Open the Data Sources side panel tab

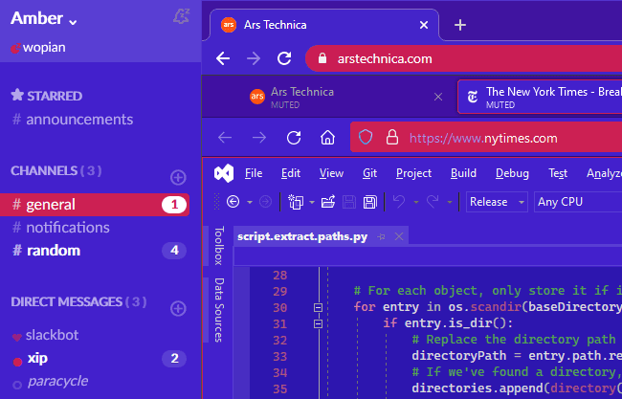pos(218,310)
